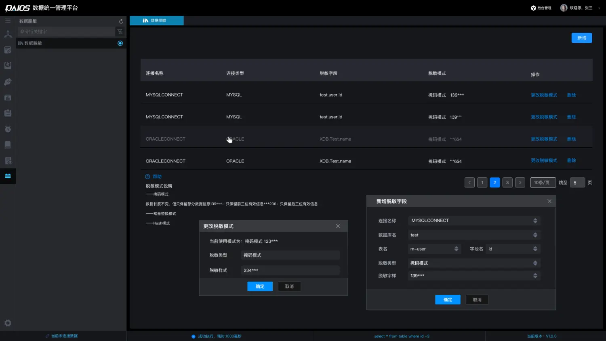Image resolution: width=606 pixels, height=341 pixels.
Task: Click the filter icon beside the keyword search
Action: (120, 32)
